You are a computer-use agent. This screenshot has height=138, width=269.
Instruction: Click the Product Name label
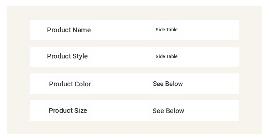pos(69,30)
